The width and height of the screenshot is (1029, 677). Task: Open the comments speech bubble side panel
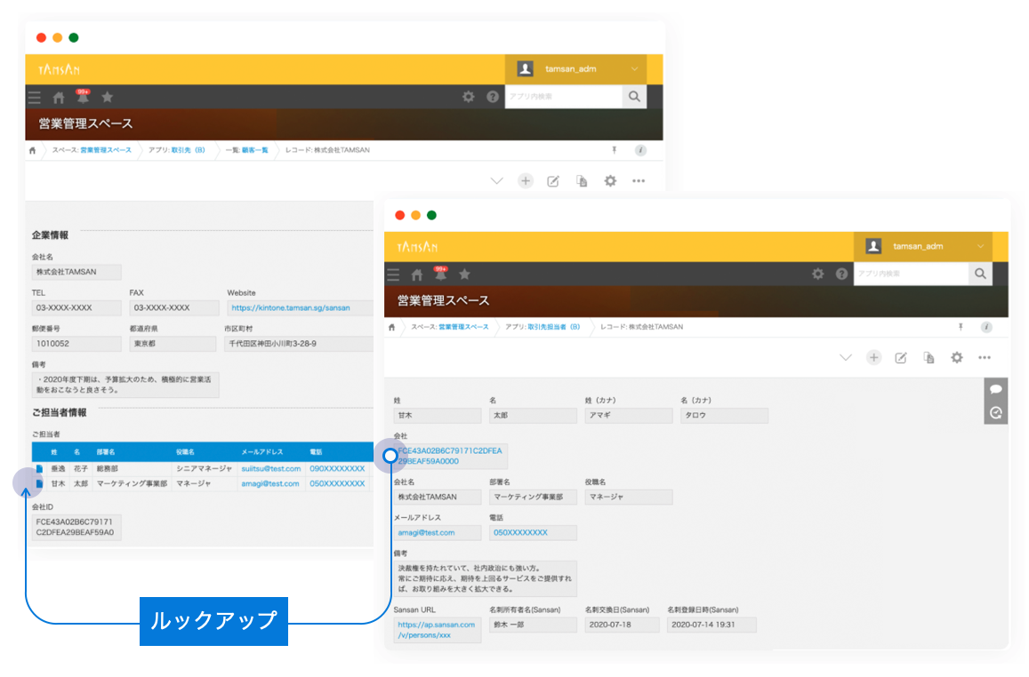tap(996, 389)
